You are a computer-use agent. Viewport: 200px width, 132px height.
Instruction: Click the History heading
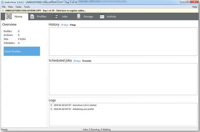click(x=54, y=25)
